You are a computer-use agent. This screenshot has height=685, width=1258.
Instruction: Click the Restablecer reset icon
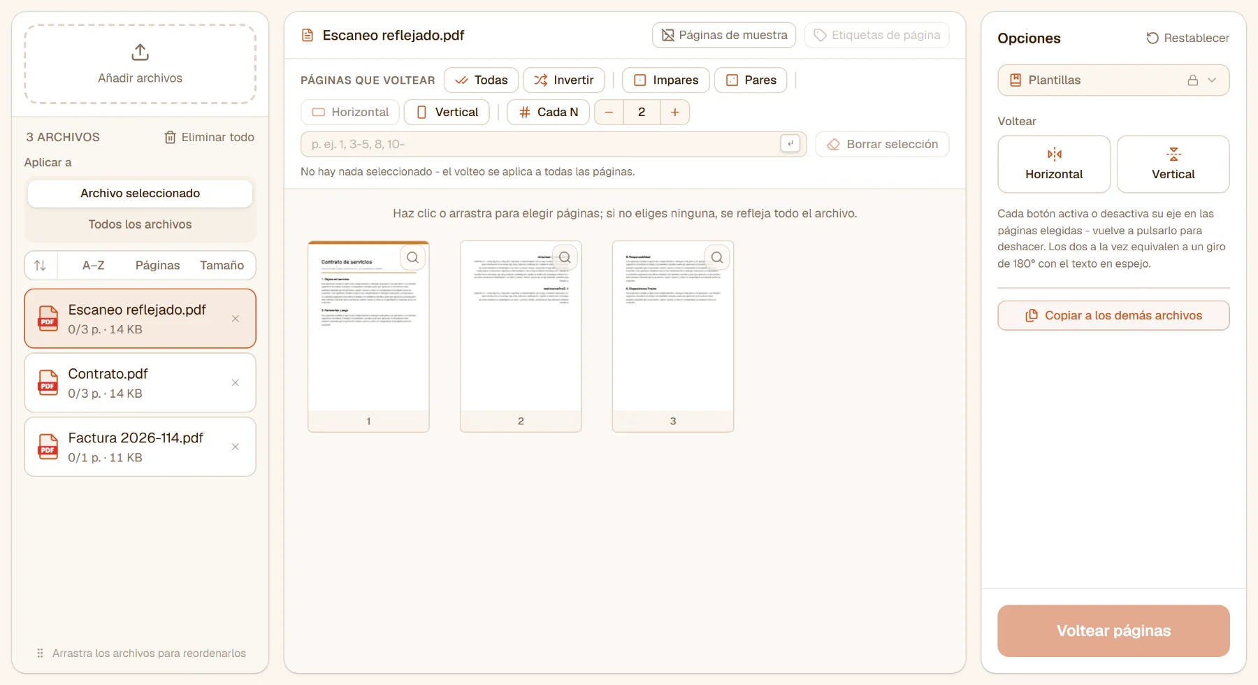tap(1152, 38)
